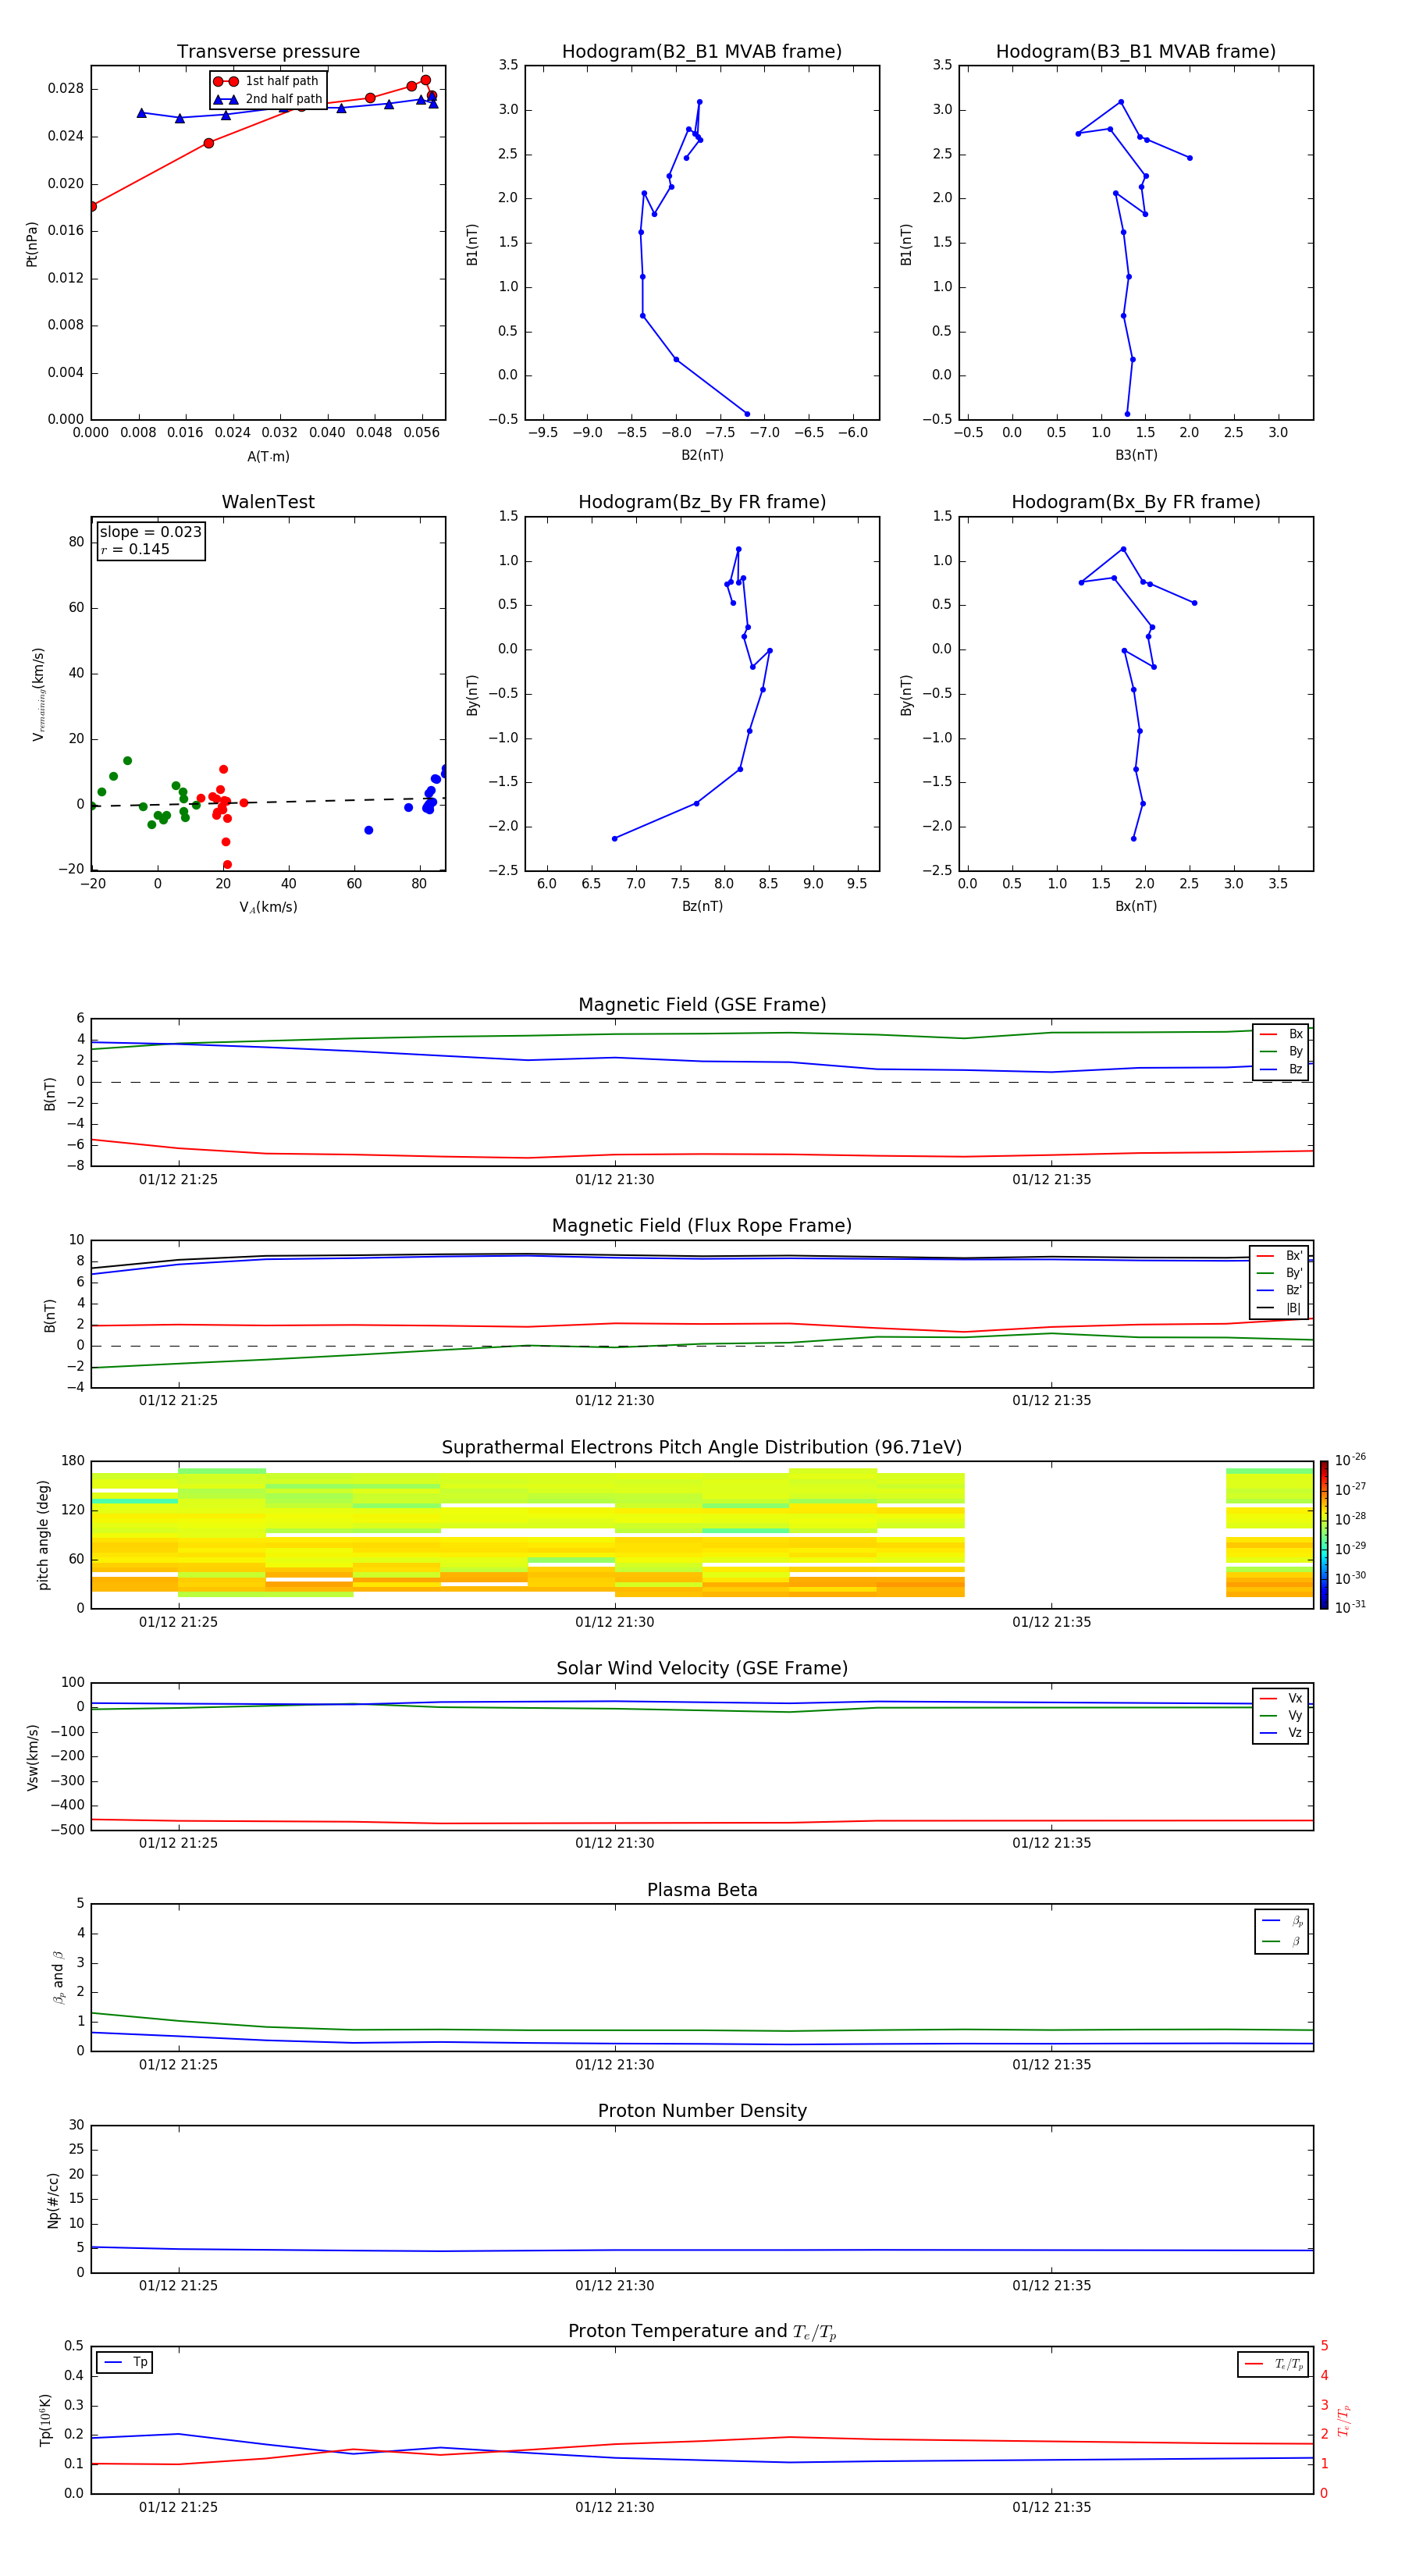
Task: Click the "WalenTest" plot title
Action: click(268, 502)
